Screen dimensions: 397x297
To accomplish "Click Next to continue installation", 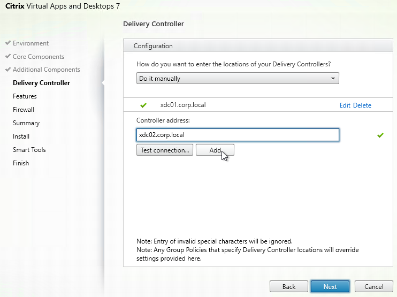I will (330, 286).
